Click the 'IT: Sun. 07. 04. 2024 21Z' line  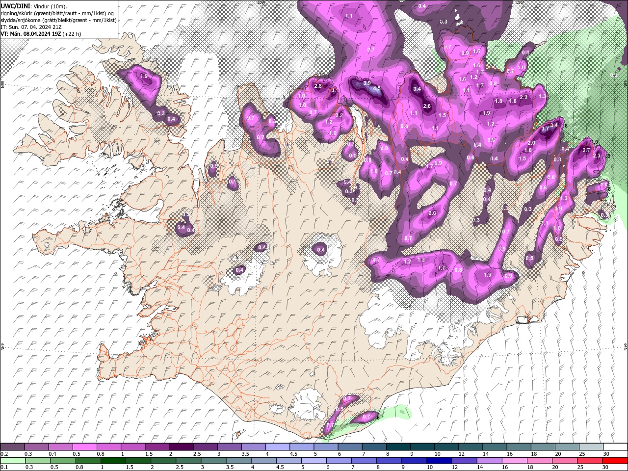31,27
